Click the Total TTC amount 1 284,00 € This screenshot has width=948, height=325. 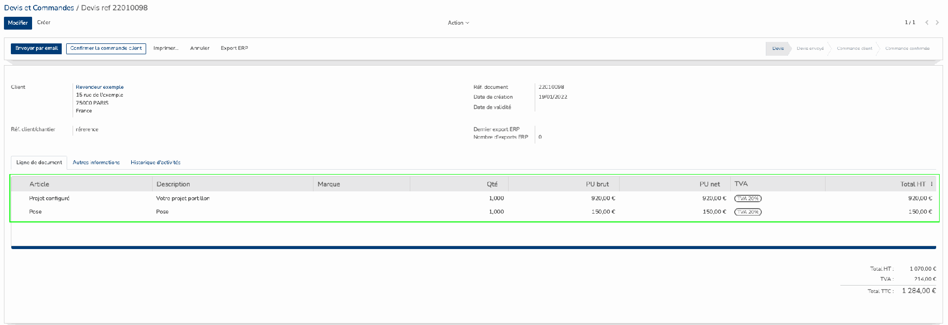pos(919,291)
